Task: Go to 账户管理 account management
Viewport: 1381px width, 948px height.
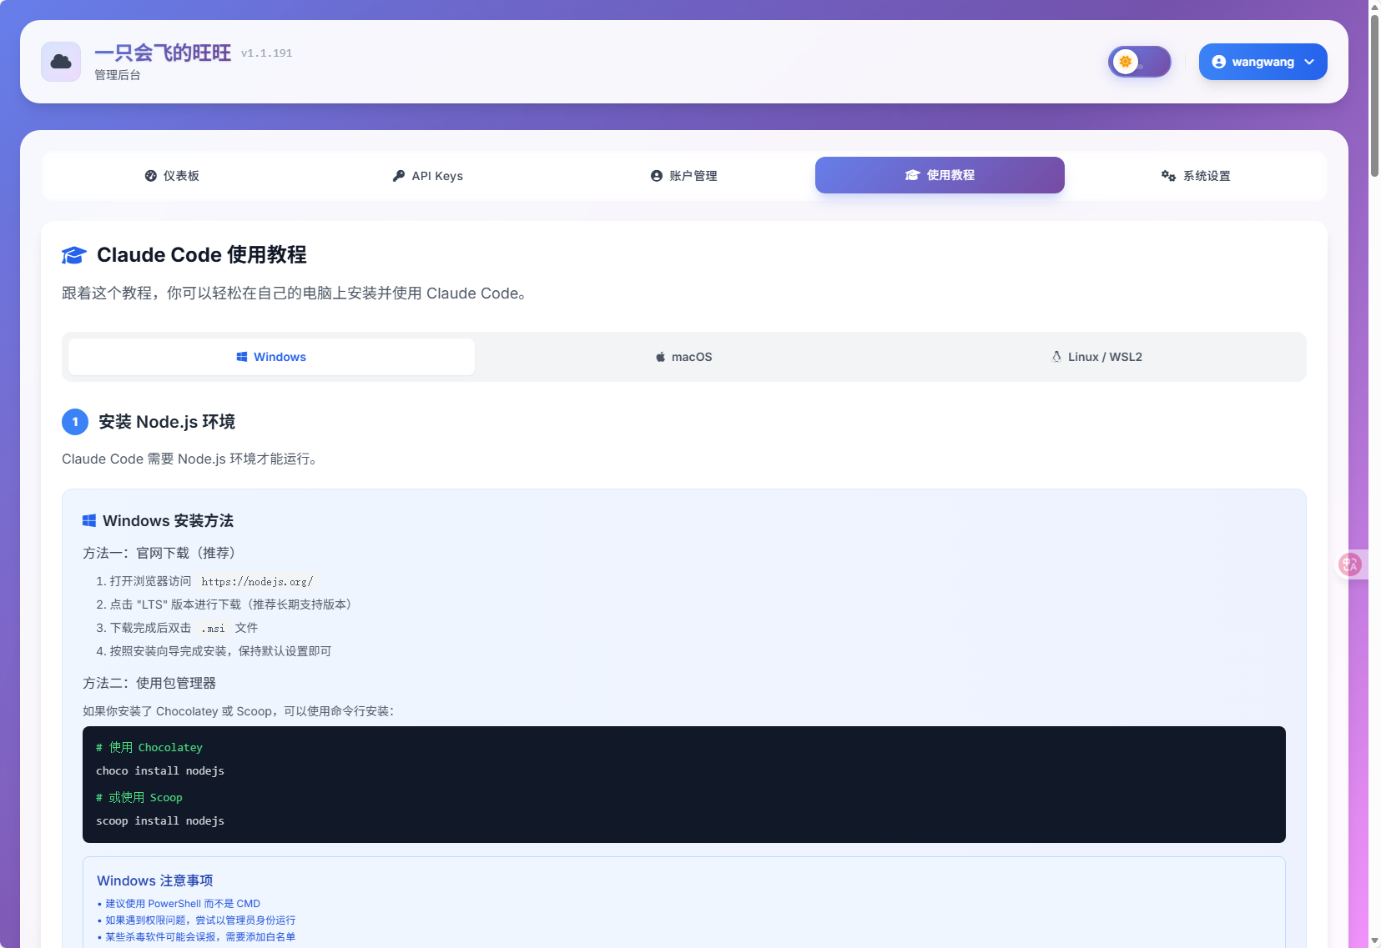Action: [x=683, y=176]
